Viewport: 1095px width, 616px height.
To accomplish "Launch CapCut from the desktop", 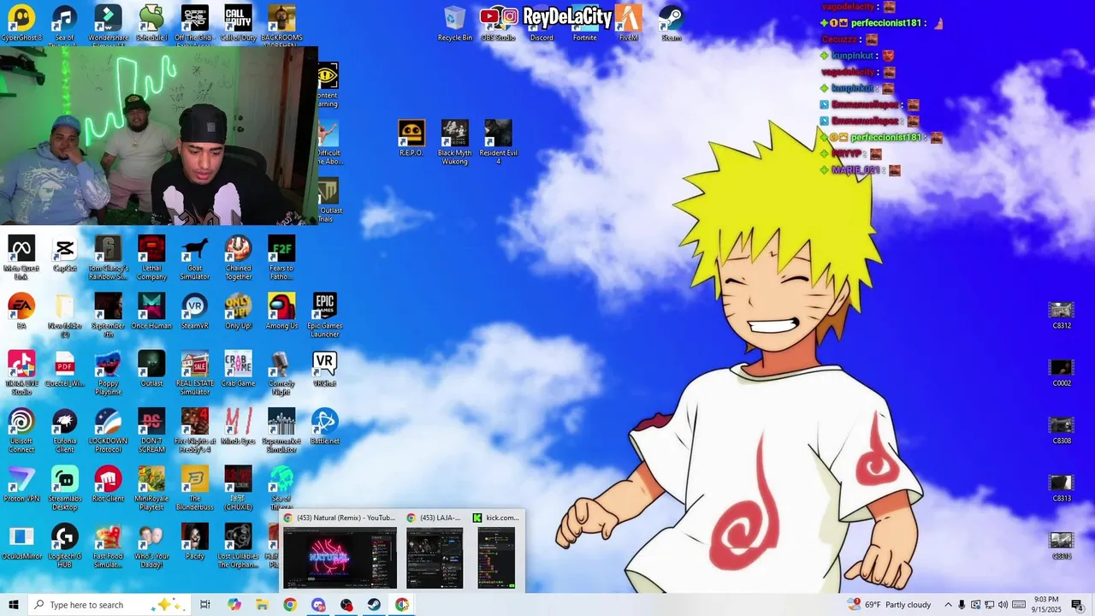I will point(65,254).
